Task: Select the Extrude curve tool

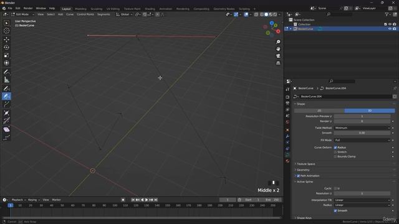Action: click(7, 105)
